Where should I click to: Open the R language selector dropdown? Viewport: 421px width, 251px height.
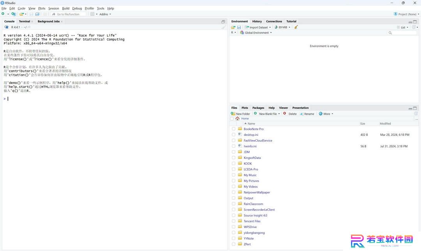[233, 32]
